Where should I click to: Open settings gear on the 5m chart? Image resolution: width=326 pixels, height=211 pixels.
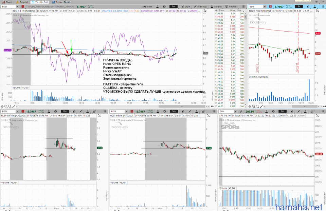[165, 112]
